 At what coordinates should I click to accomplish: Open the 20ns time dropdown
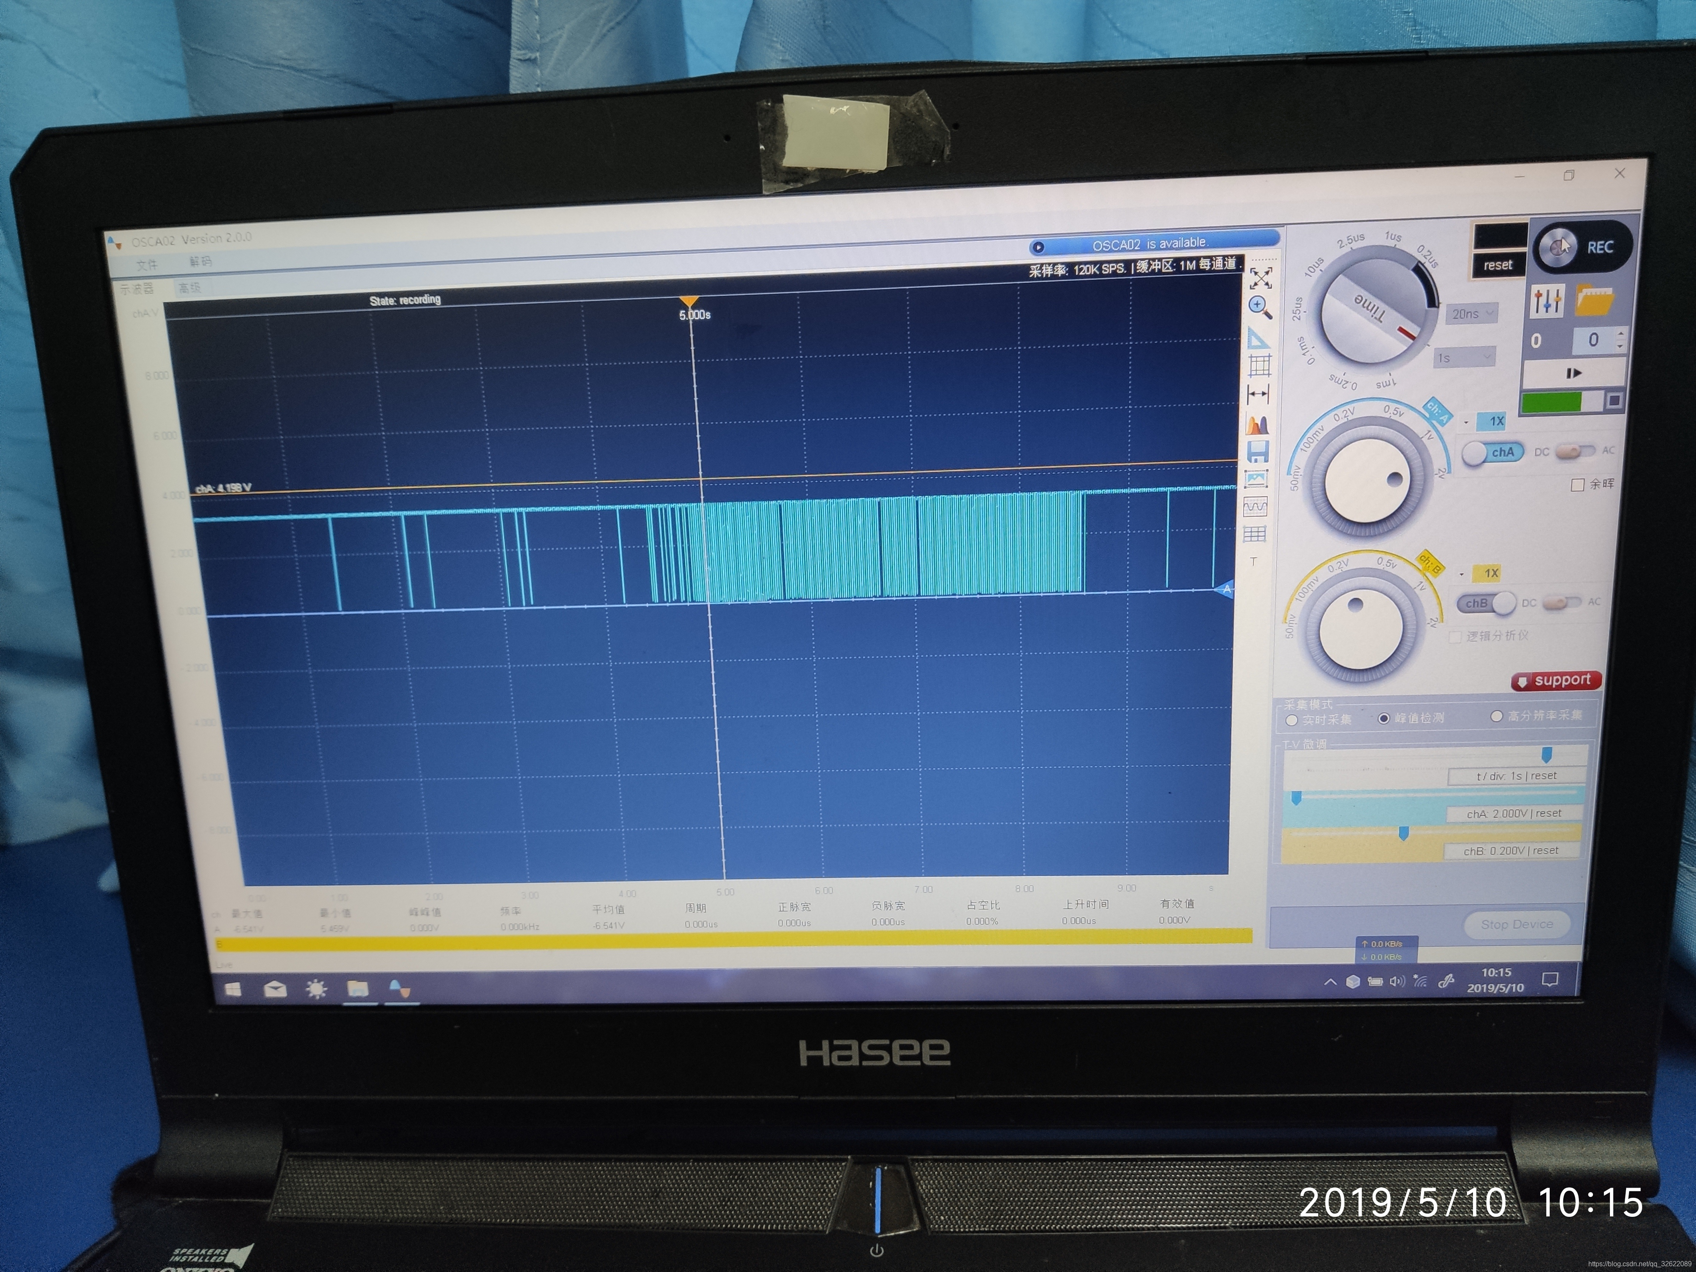(x=1472, y=314)
